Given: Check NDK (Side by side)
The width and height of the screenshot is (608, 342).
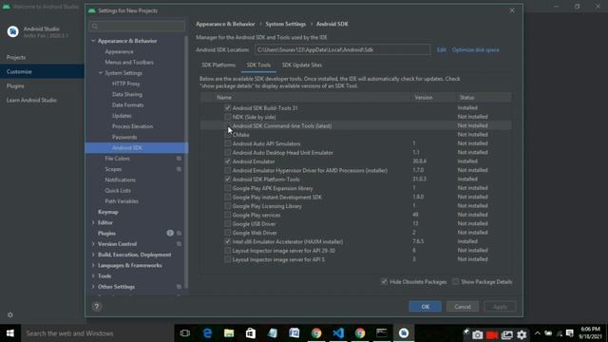Looking at the screenshot, I should point(228,117).
